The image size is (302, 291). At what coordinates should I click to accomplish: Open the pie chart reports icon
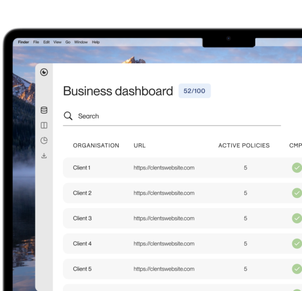coord(44,141)
